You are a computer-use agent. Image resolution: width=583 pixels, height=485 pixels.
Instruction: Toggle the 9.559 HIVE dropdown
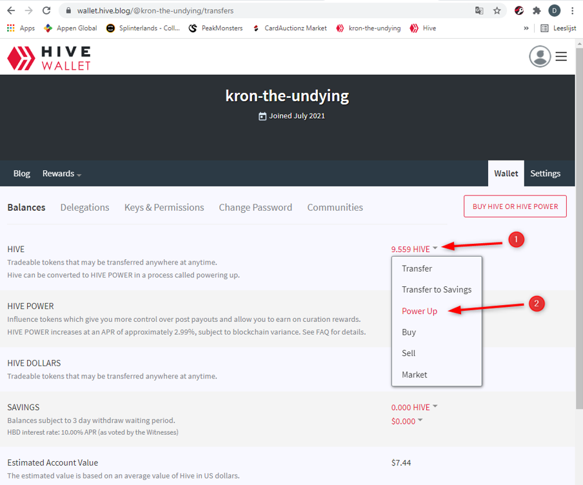pyautogui.click(x=414, y=249)
